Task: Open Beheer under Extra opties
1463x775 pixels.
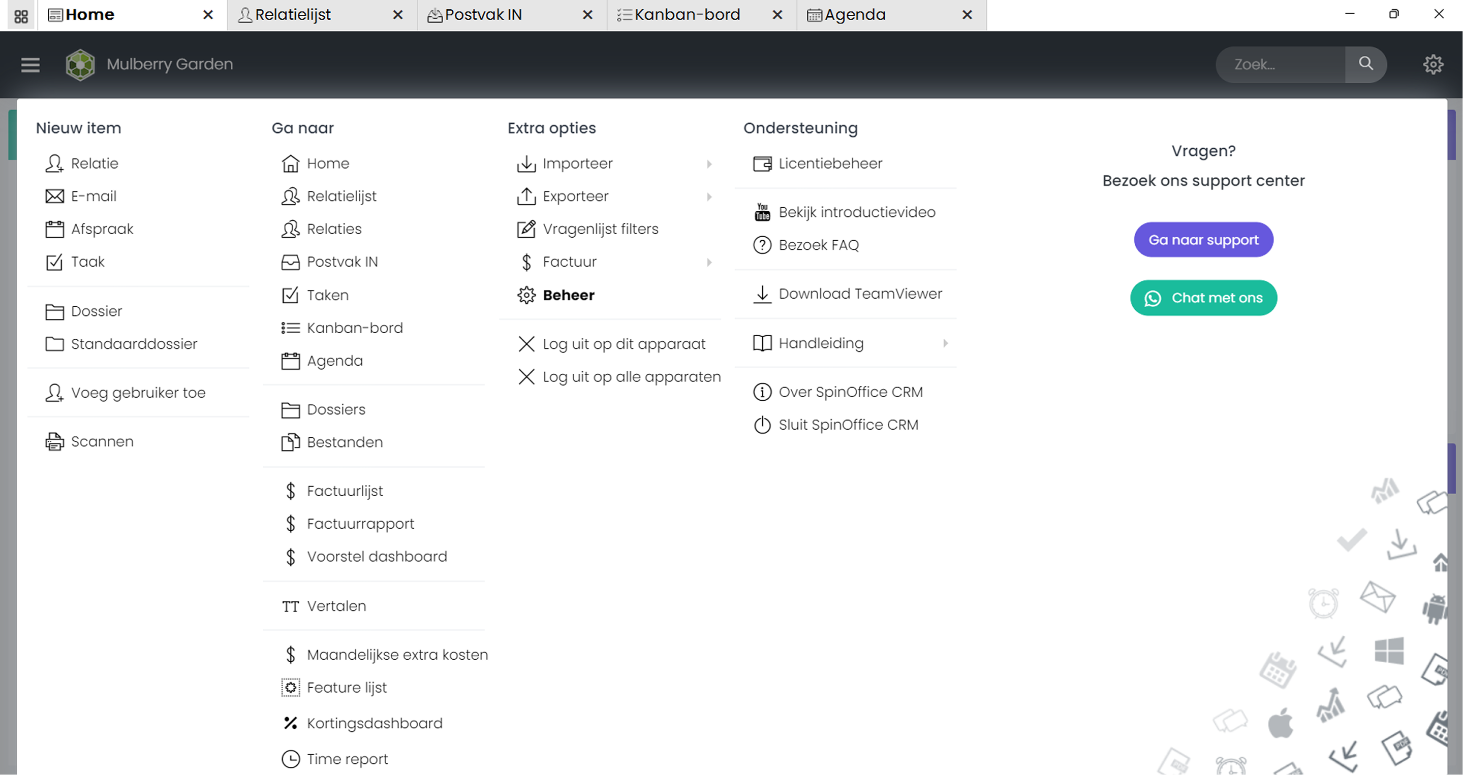Action: pos(568,295)
